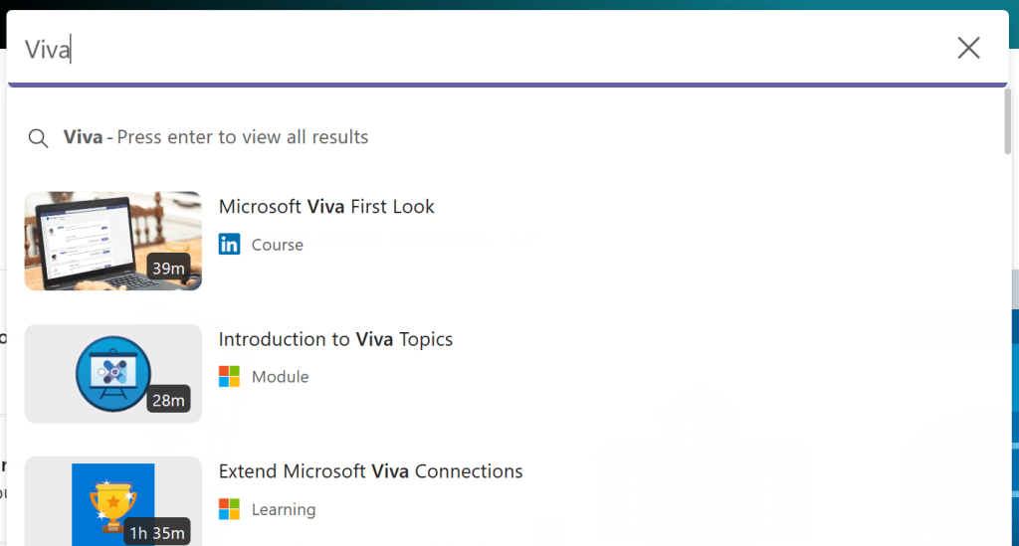Click the 28m duration badge
This screenshot has height=546, width=1019.
pyautogui.click(x=168, y=400)
